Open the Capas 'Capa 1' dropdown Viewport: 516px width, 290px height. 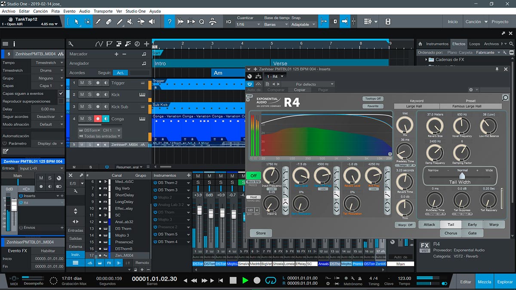pyautogui.click(x=49, y=86)
